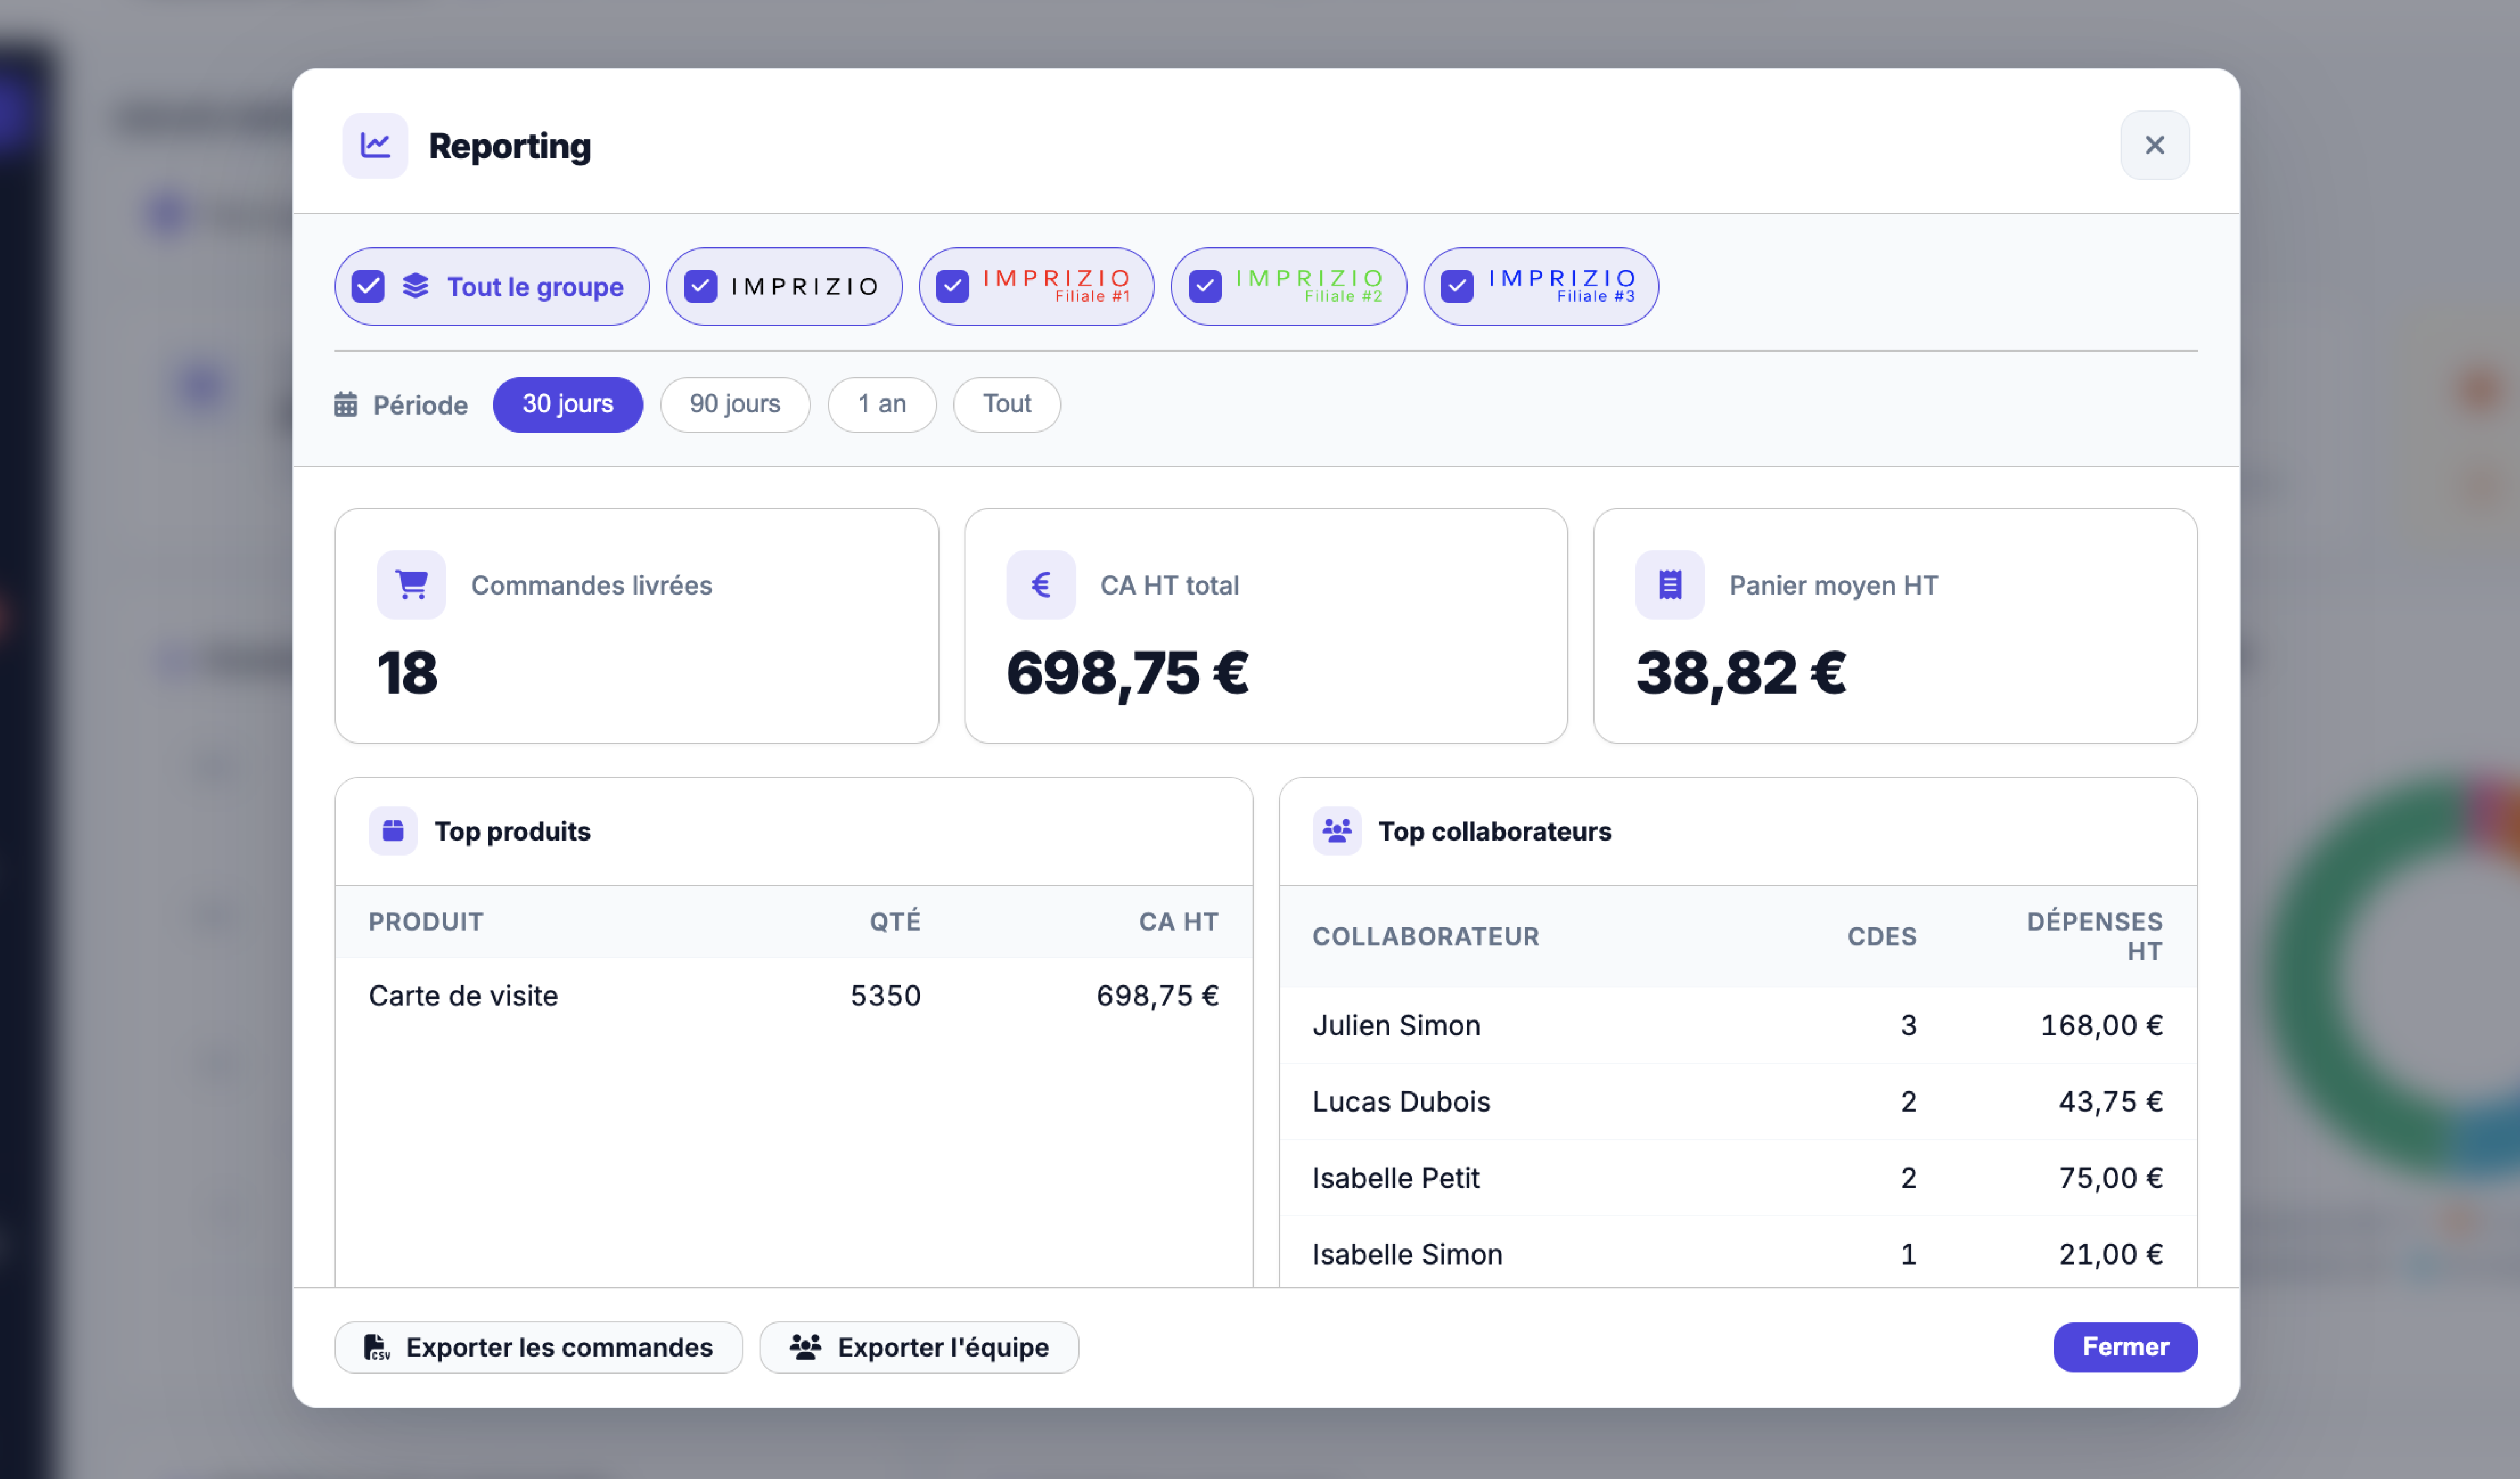Click the Top produits heading

click(513, 832)
